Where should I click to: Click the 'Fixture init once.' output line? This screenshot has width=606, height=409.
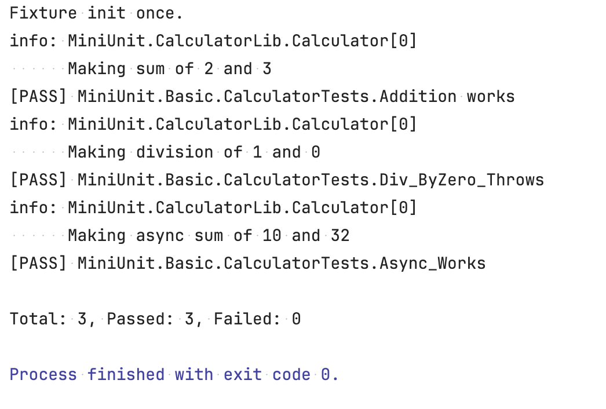tap(96, 13)
